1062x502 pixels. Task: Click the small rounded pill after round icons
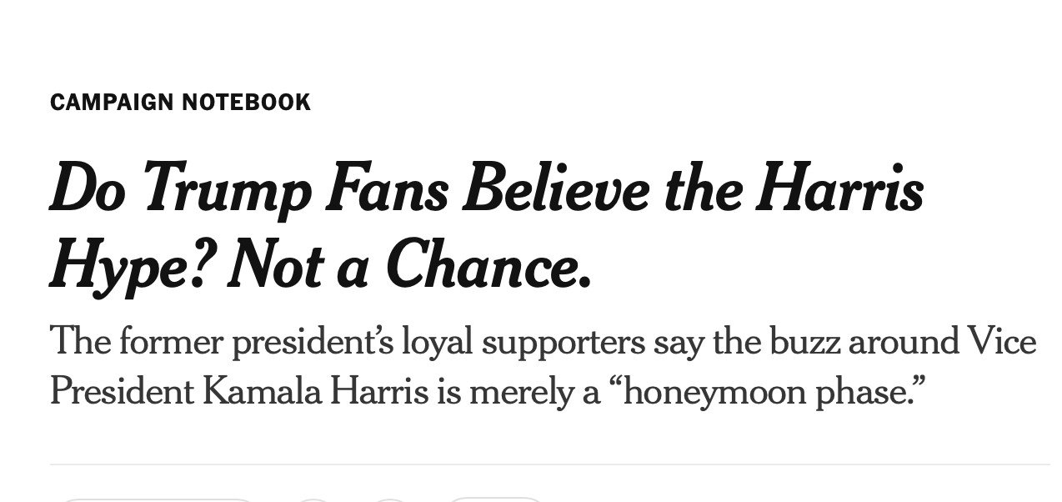point(496,499)
